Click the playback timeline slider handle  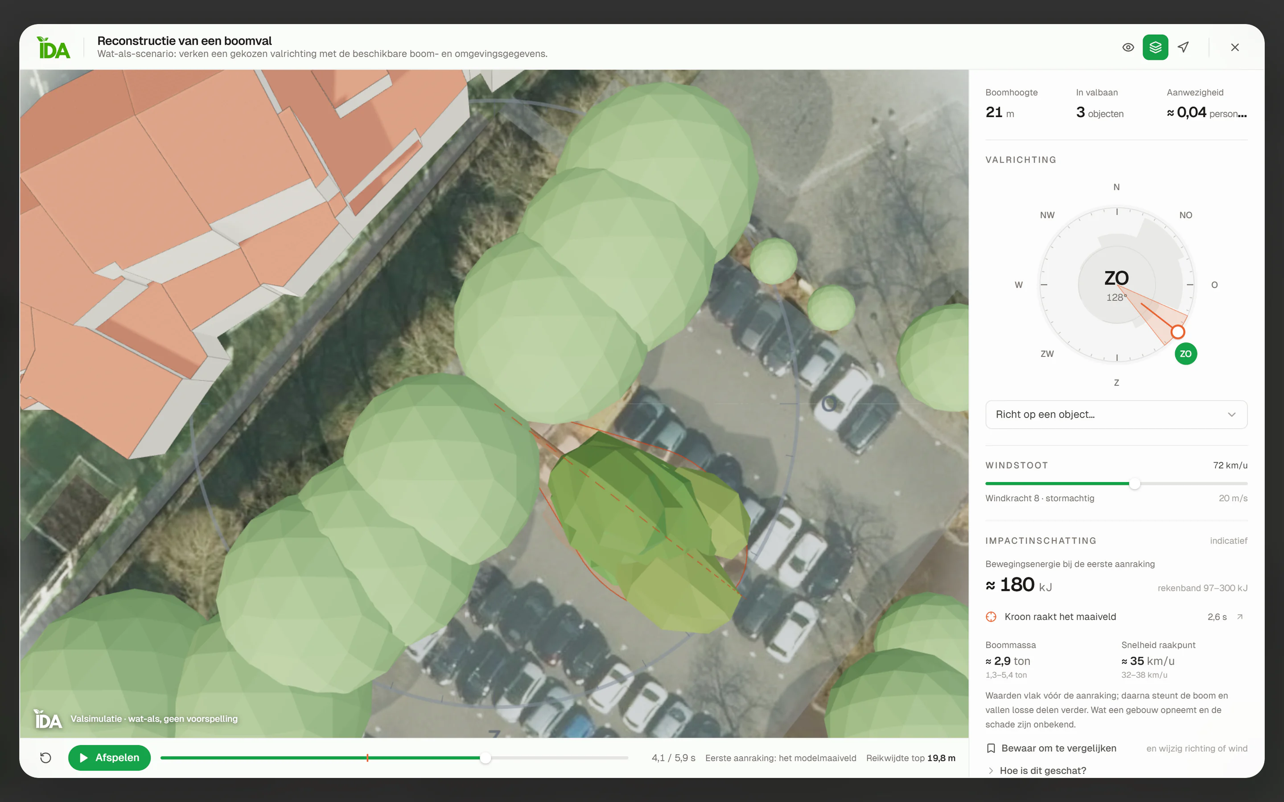tap(485, 758)
